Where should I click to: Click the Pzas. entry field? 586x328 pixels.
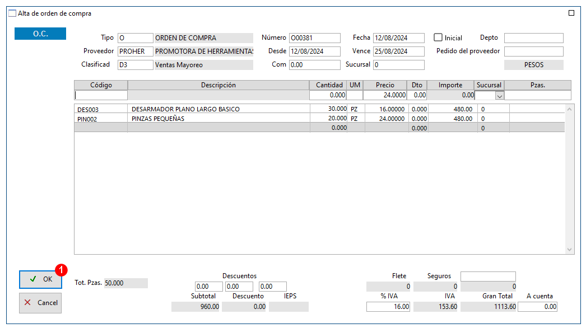tap(537, 95)
